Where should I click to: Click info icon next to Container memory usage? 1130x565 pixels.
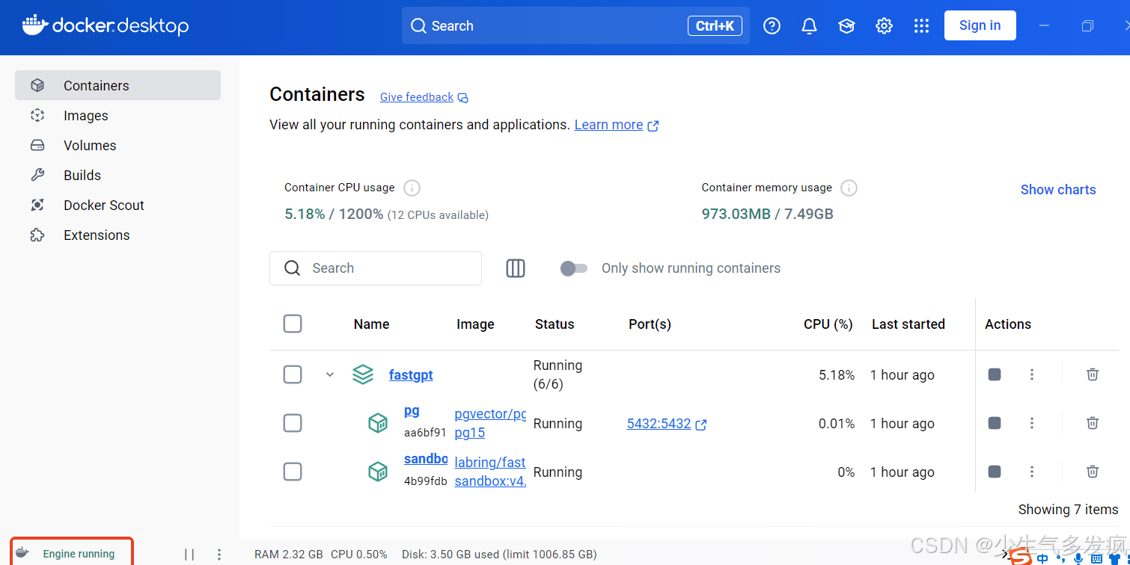coord(849,188)
